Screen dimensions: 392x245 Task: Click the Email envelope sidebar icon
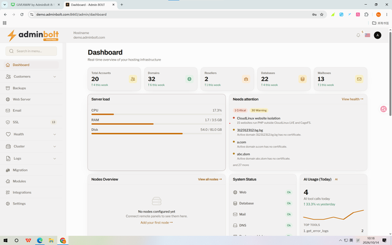pos(8,110)
